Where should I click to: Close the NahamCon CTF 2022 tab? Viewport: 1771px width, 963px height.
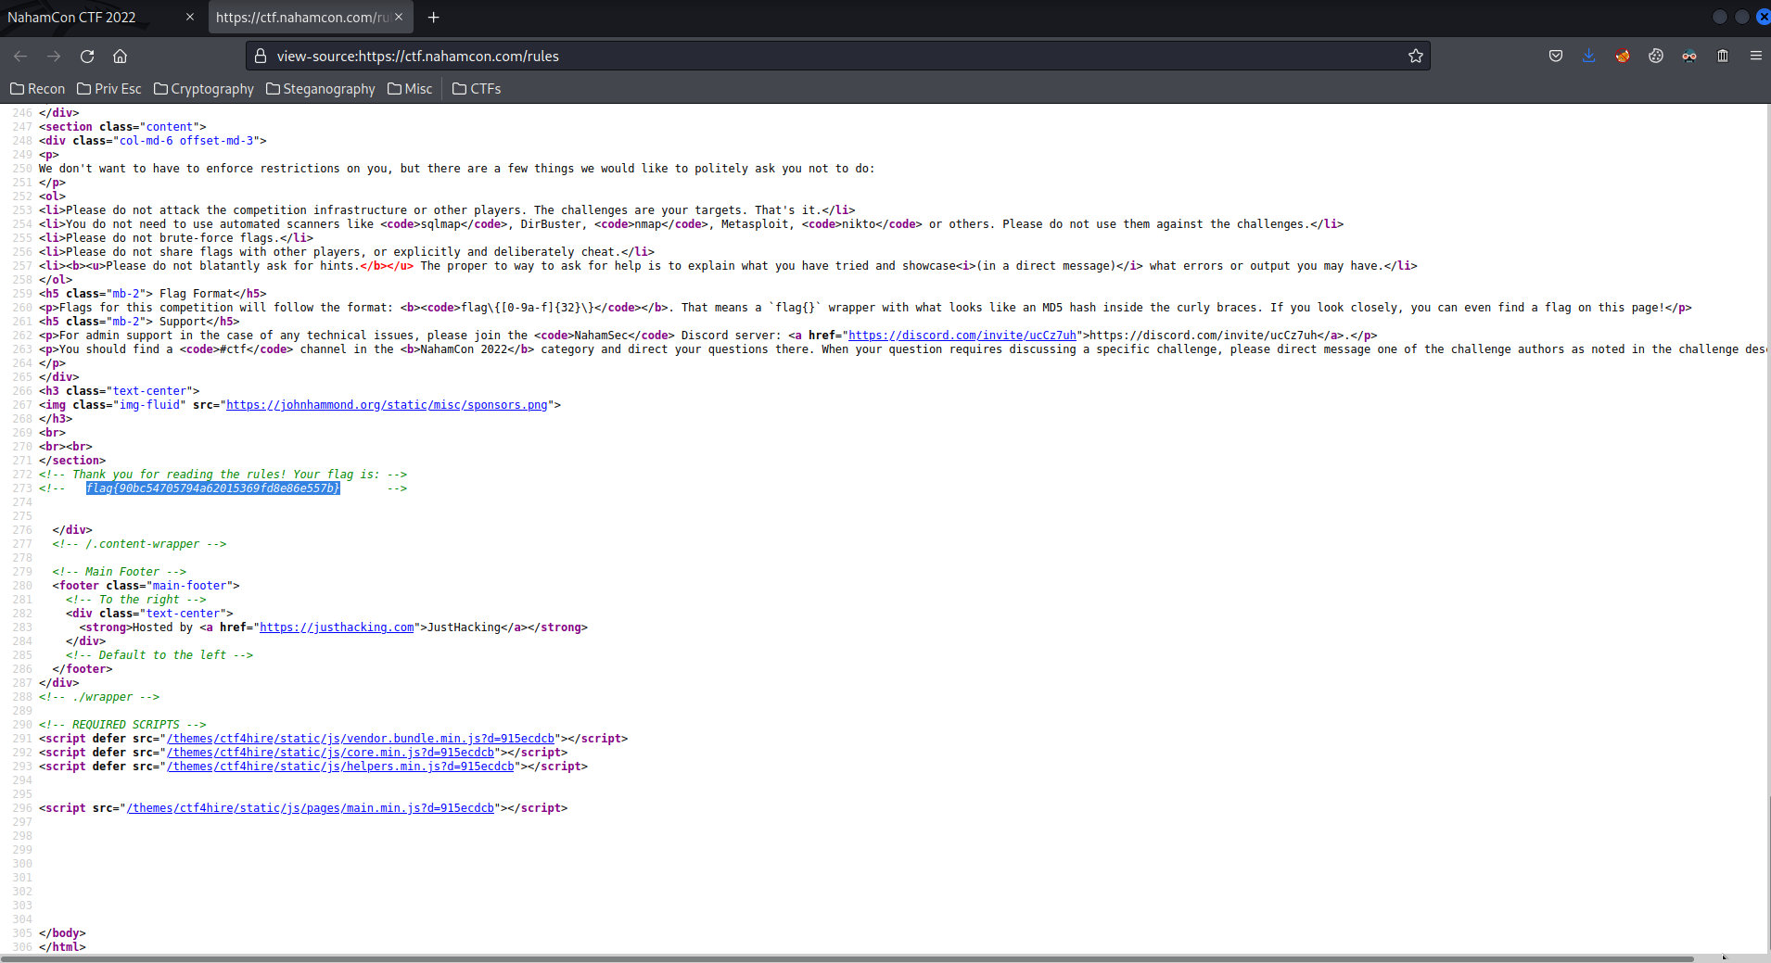click(x=190, y=17)
